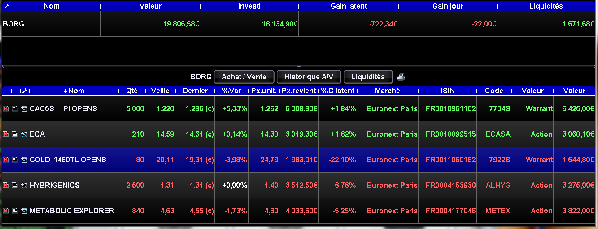Click the Gain jour summary header
This screenshot has height=229, width=598.
point(448,6)
